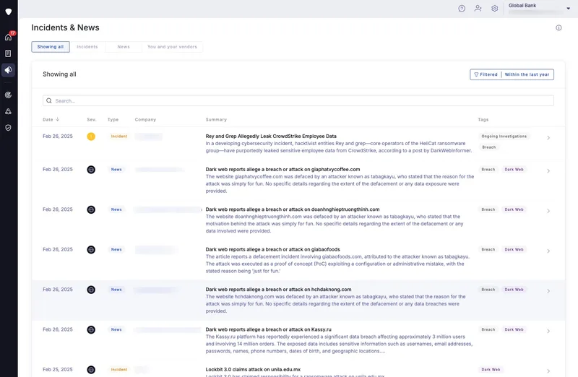578x377 pixels.
Task: Click Dark Web tag on Kassy.ru row
Action: 514,330
